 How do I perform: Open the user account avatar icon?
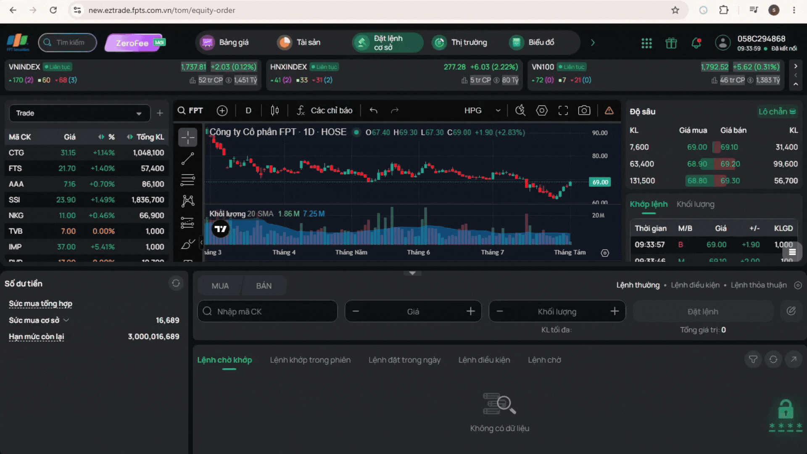pos(723,43)
